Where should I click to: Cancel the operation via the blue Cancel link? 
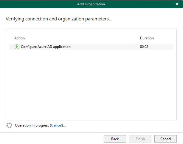(56, 125)
